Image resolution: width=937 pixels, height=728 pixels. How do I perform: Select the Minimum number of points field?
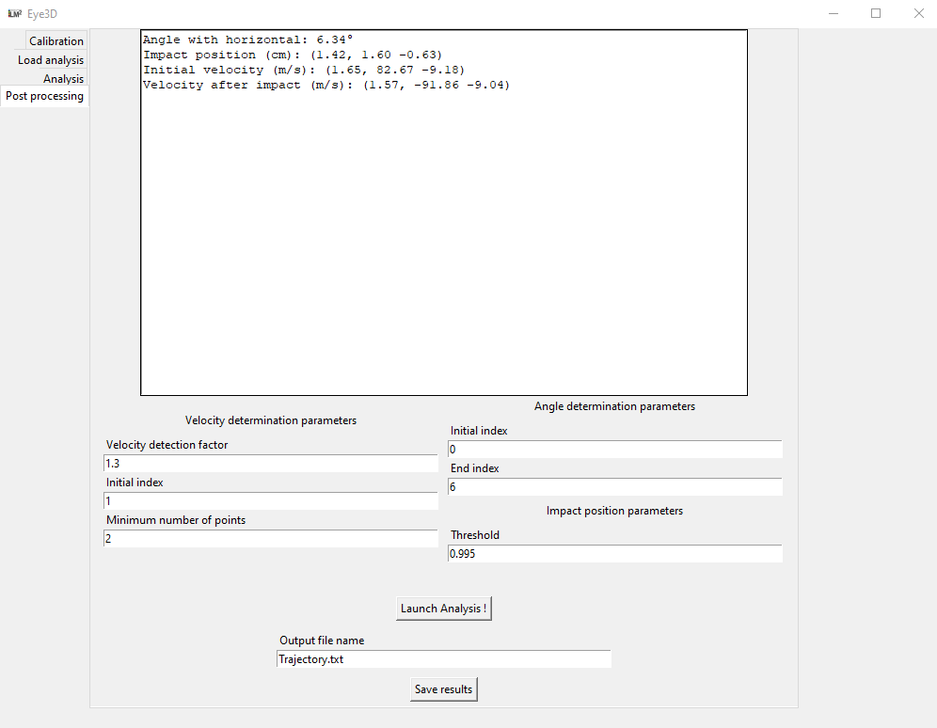pos(271,539)
